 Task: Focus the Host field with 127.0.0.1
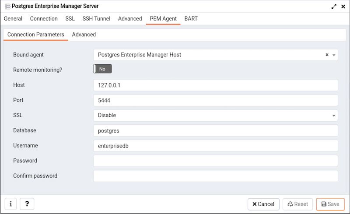215,85
